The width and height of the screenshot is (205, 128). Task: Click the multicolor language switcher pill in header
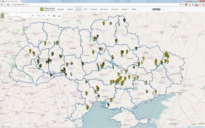coord(156,9)
